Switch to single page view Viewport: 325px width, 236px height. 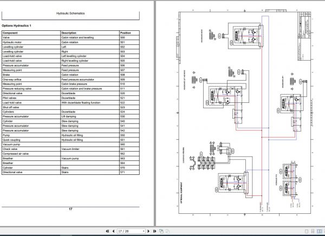click(x=307, y=231)
